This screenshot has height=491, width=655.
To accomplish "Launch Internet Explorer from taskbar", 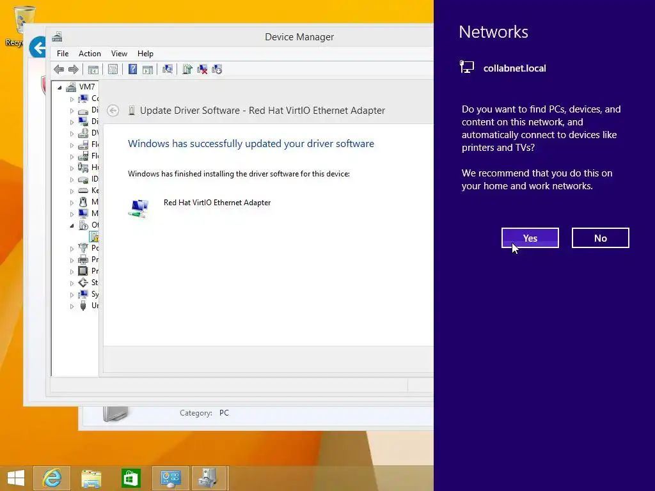I will (52, 478).
